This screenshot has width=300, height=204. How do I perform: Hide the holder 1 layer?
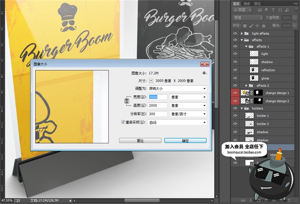pos(235,116)
